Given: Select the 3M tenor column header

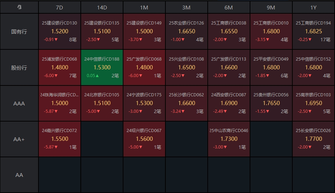Looking at the screenshot, I should [x=186, y=7].
